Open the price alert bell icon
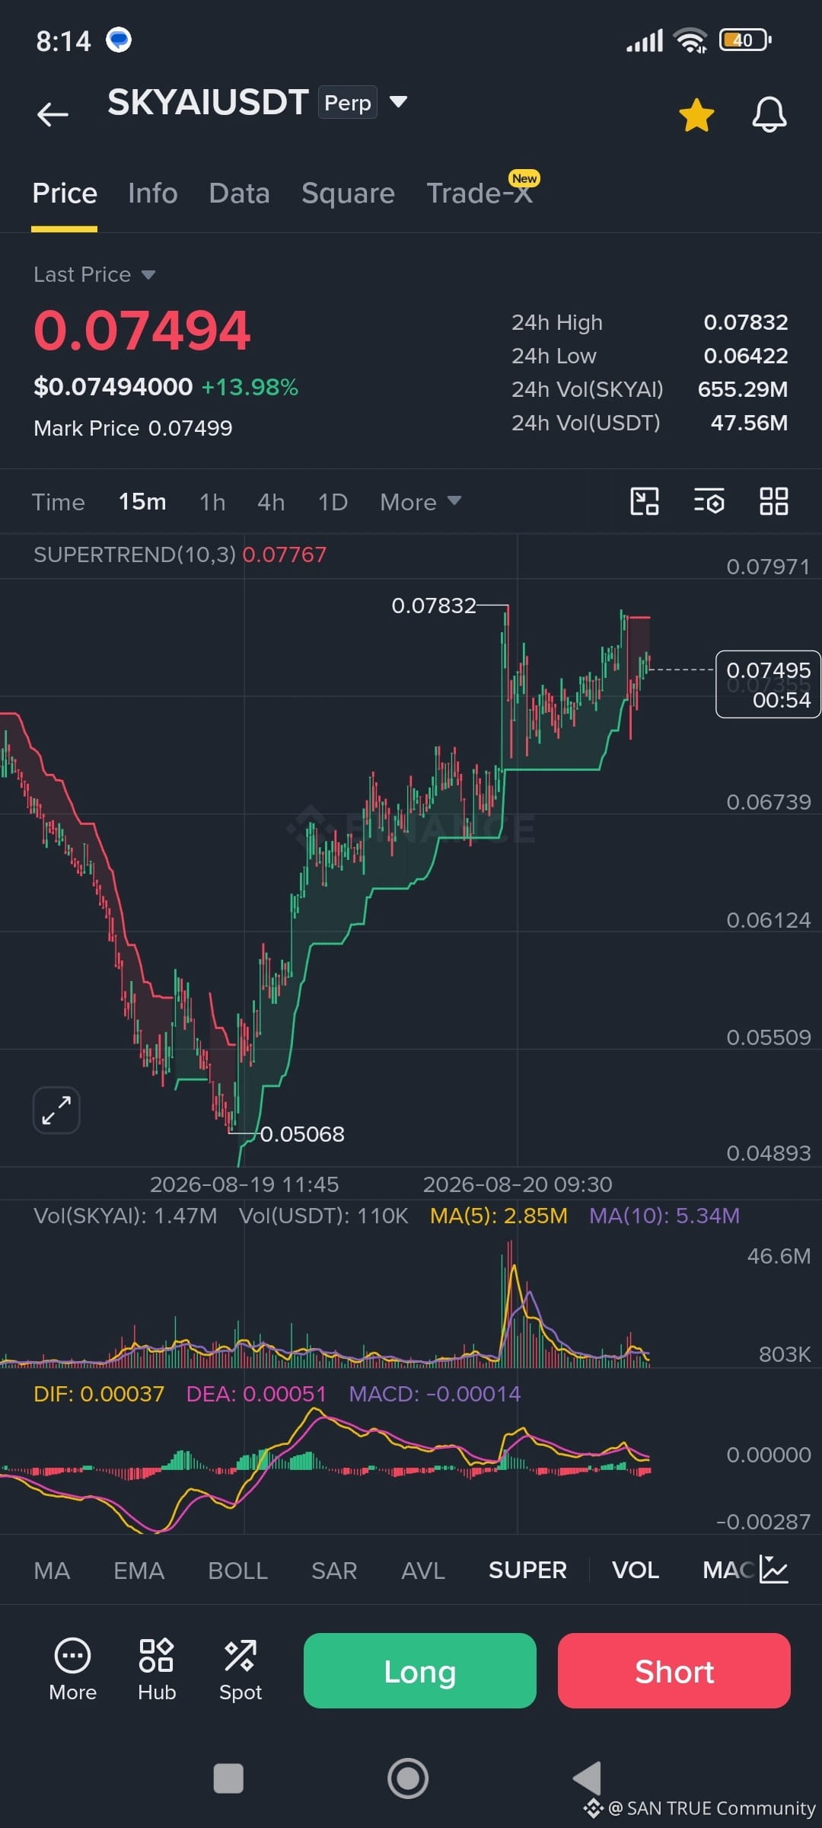Viewport: 822px width, 1828px height. 769,115
